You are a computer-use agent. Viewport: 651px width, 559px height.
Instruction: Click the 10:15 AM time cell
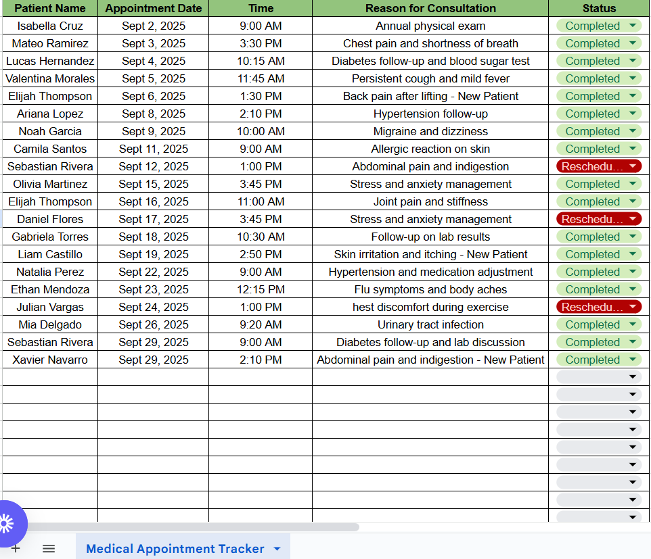(x=261, y=61)
